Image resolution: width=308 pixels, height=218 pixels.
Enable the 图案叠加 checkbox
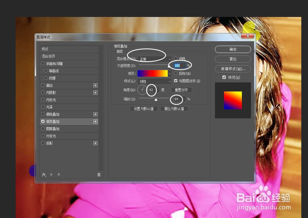tap(43, 129)
